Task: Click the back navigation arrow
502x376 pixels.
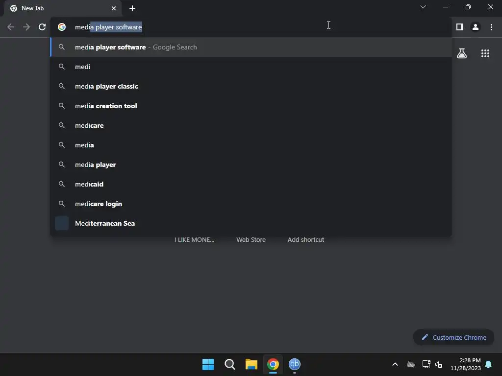Action: point(11,27)
